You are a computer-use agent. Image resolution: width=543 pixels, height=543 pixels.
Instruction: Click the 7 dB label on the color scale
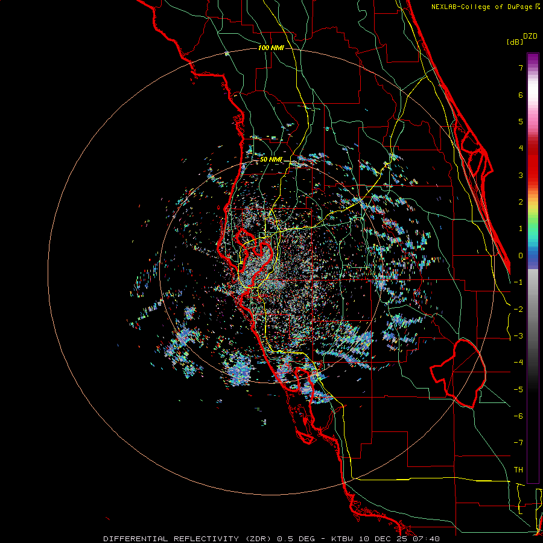pos(521,68)
